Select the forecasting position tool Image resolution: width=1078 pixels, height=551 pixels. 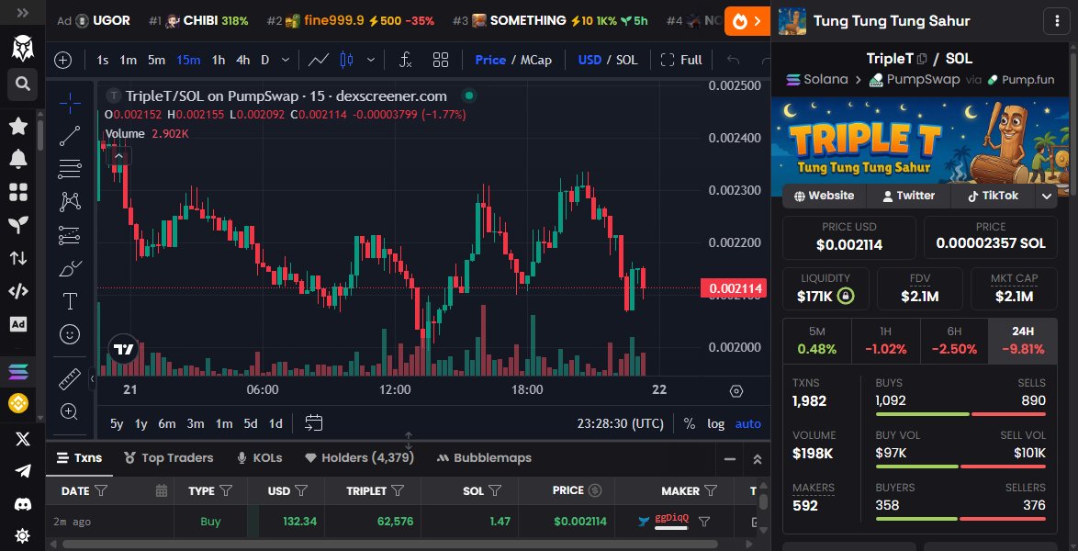[x=70, y=235]
